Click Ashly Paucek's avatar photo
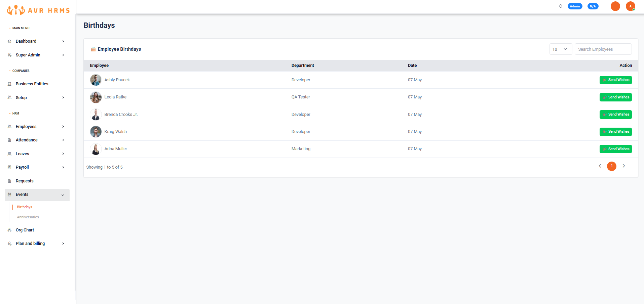Image resolution: width=644 pixels, height=304 pixels. [x=96, y=80]
